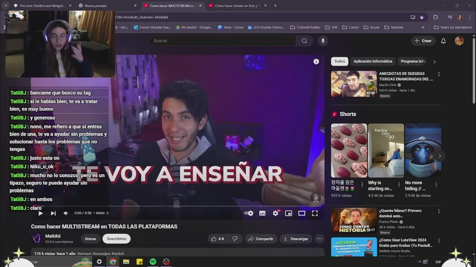Open Inicio - Canva bookmark
Screen dimensions: 476x267
tap(230, 27)
